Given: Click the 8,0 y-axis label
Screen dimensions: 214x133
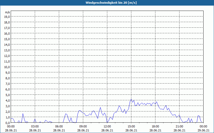Looking at the screenshot, I should coord(8,78).
